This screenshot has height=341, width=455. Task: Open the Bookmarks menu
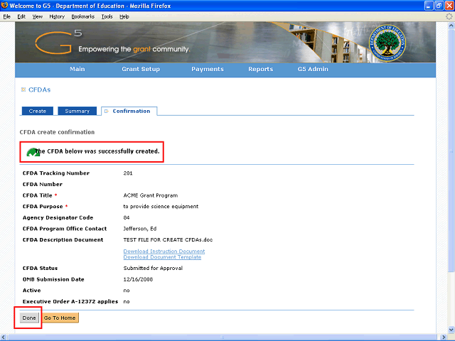coord(83,16)
